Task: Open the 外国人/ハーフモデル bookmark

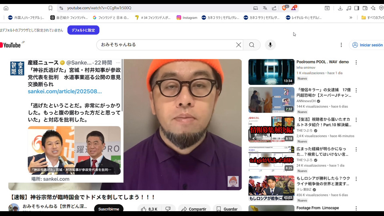Action: [26, 18]
